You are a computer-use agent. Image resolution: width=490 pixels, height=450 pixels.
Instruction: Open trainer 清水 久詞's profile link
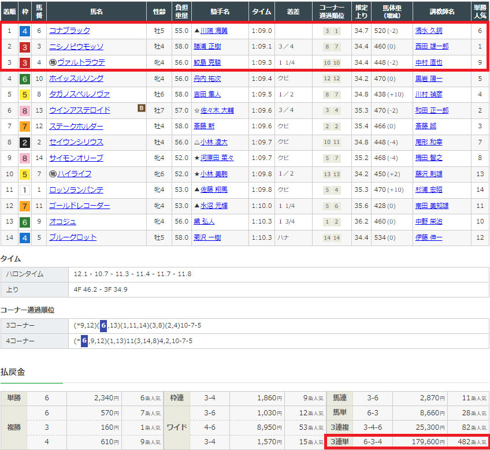click(428, 31)
